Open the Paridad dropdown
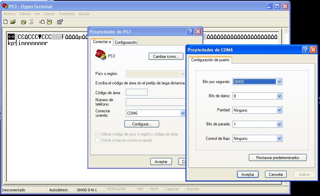The width and height of the screenshot is (320, 196). pos(279,110)
